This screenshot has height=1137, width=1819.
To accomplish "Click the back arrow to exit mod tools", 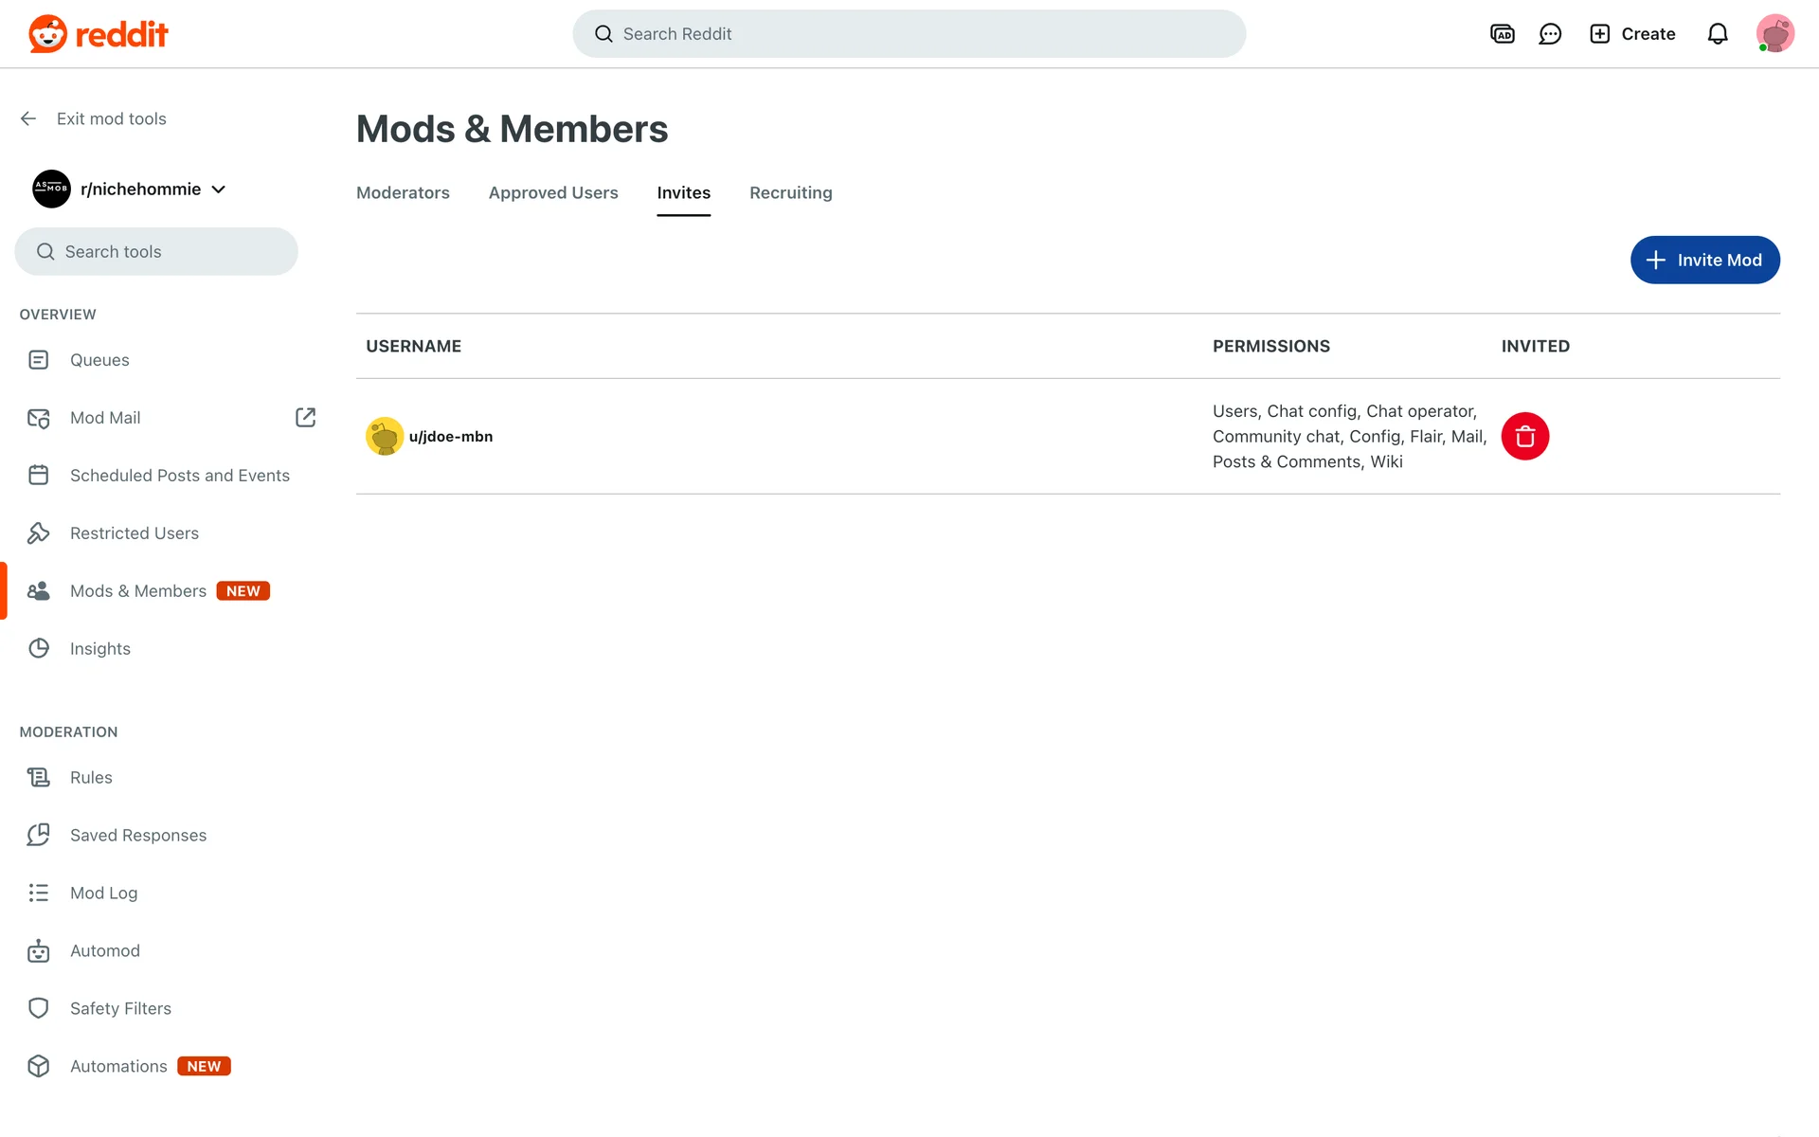I will [x=28, y=118].
